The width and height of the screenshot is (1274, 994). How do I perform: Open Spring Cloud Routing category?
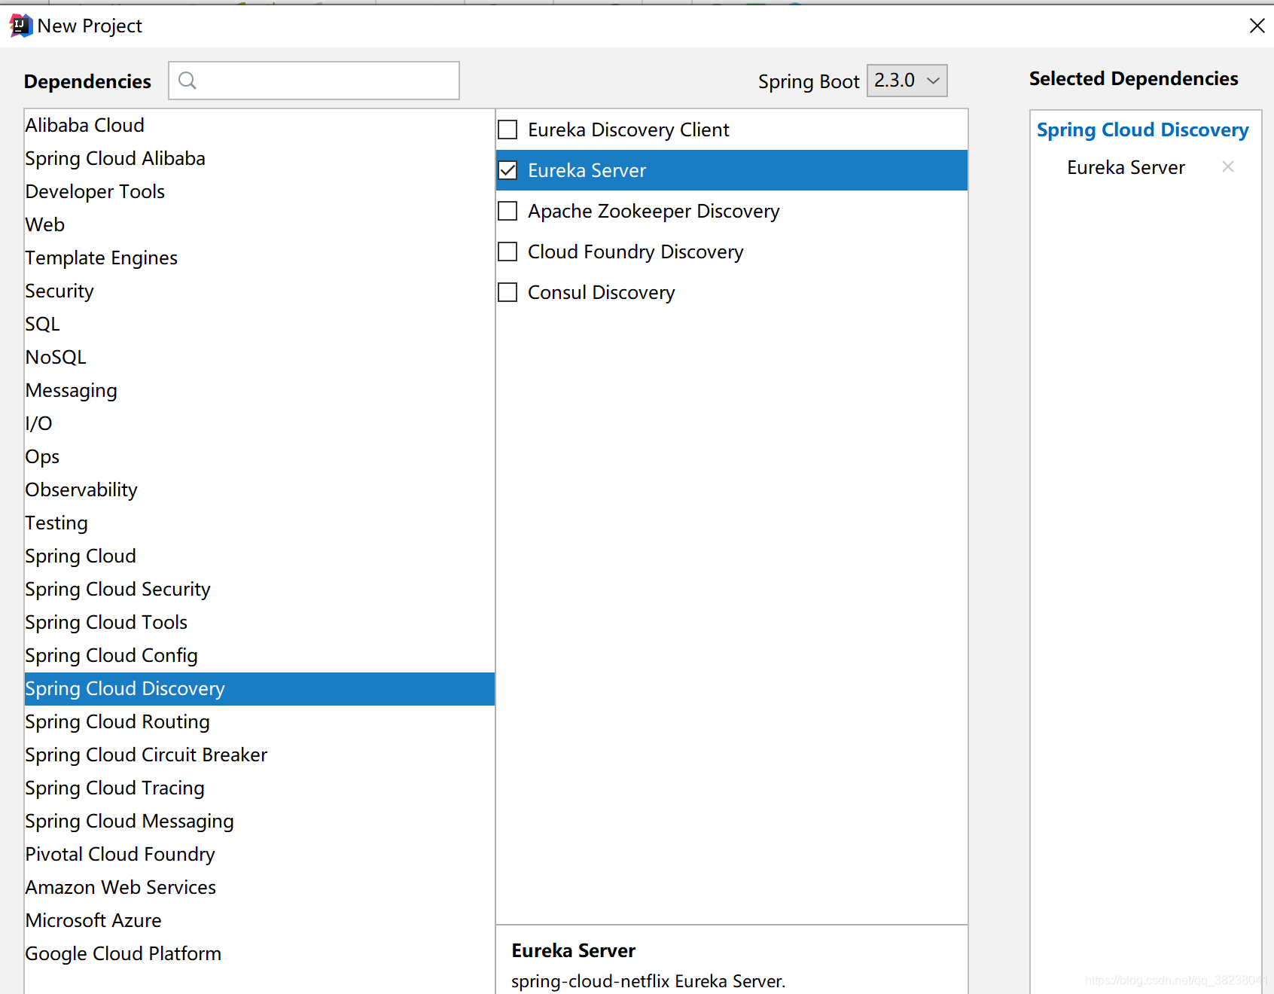[x=259, y=721]
